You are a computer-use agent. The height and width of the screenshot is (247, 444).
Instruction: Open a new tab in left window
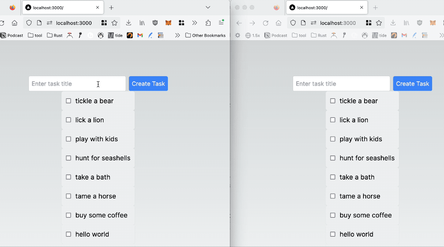(111, 7)
